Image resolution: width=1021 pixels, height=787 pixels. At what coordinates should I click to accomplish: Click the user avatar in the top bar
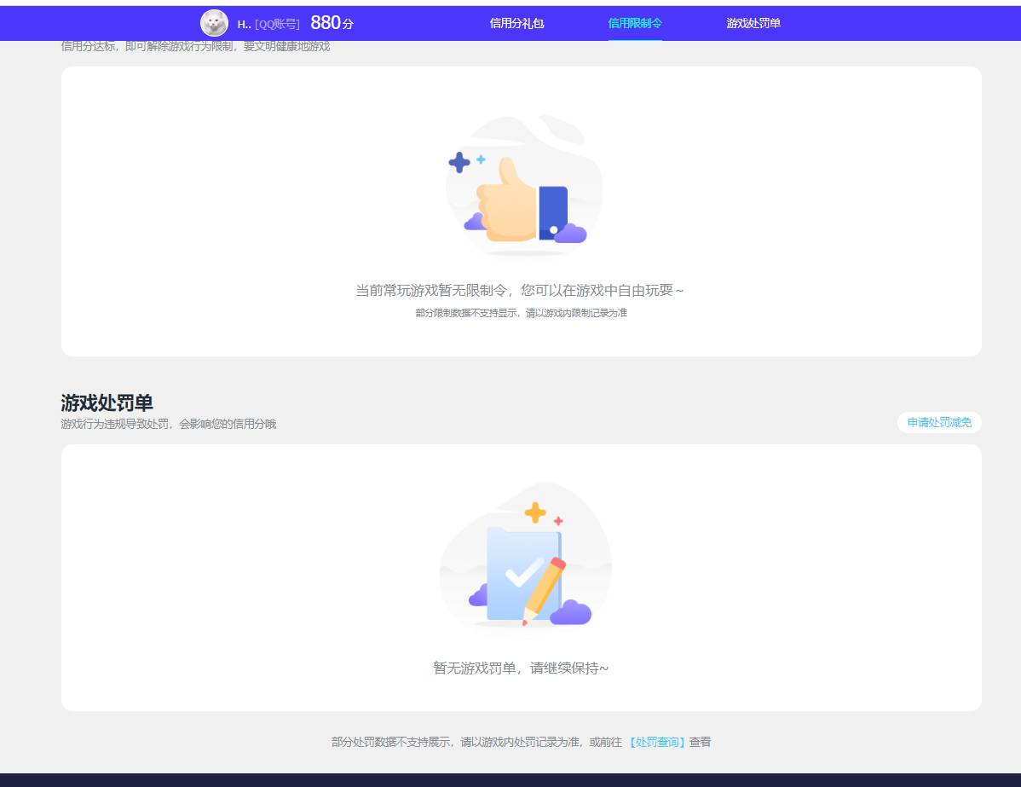tap(212, 23)
